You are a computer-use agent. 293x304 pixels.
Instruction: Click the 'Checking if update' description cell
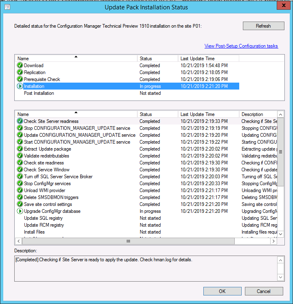click(259, 170)
